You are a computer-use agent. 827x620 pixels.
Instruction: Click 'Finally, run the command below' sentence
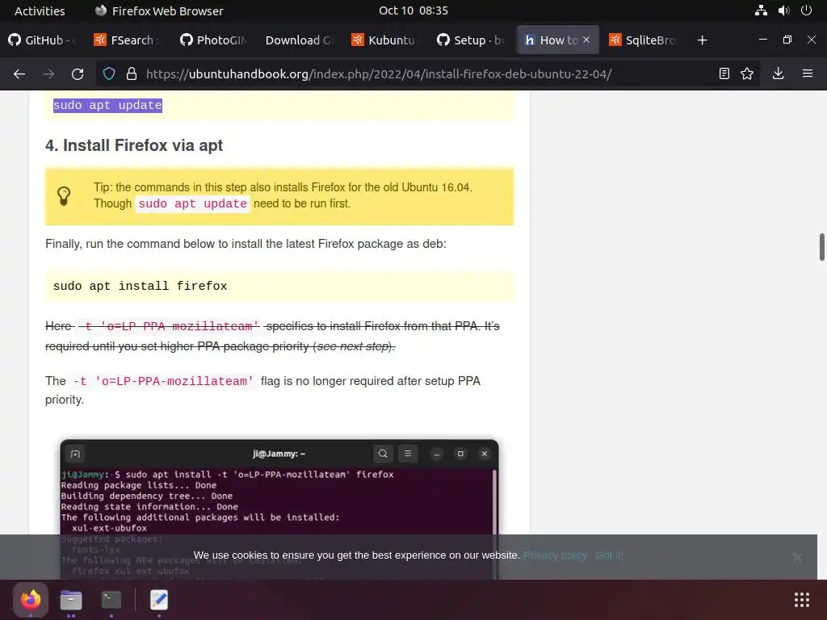coord(246,244)
